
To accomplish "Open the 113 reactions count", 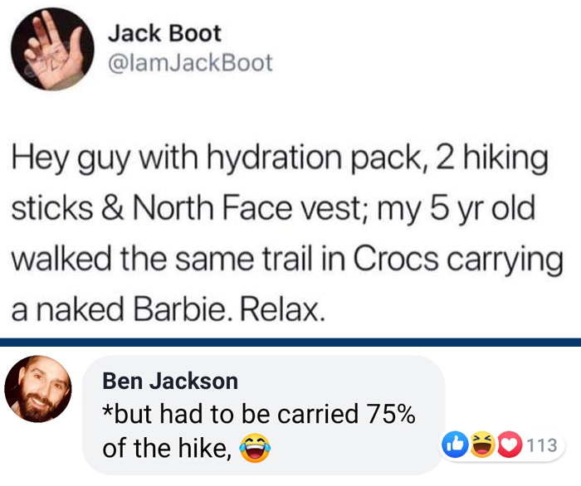I will coord(542,445).
